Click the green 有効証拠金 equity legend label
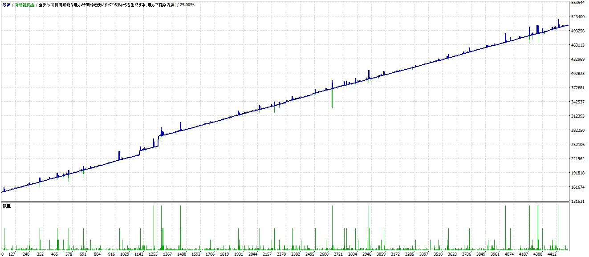The width and height of the screenshot is (589, 257). pos(25,4)
